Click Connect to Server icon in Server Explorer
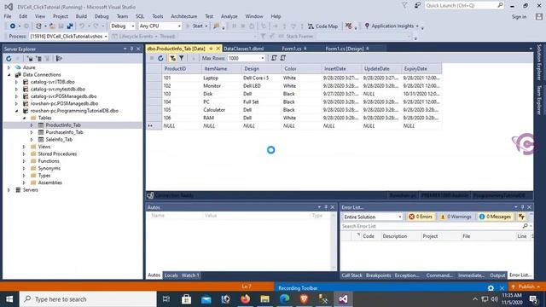Viewport: 546px width, 307px height. coord(38,59)
